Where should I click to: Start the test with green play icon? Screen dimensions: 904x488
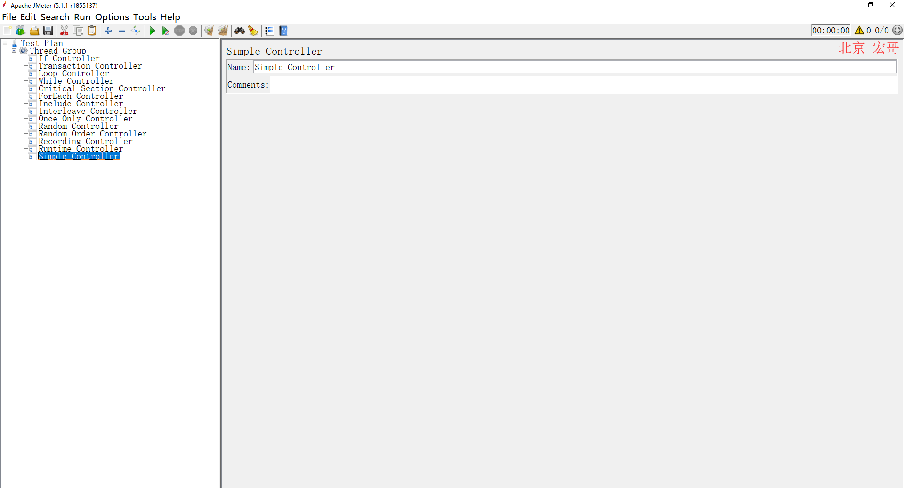coord(152,31)
